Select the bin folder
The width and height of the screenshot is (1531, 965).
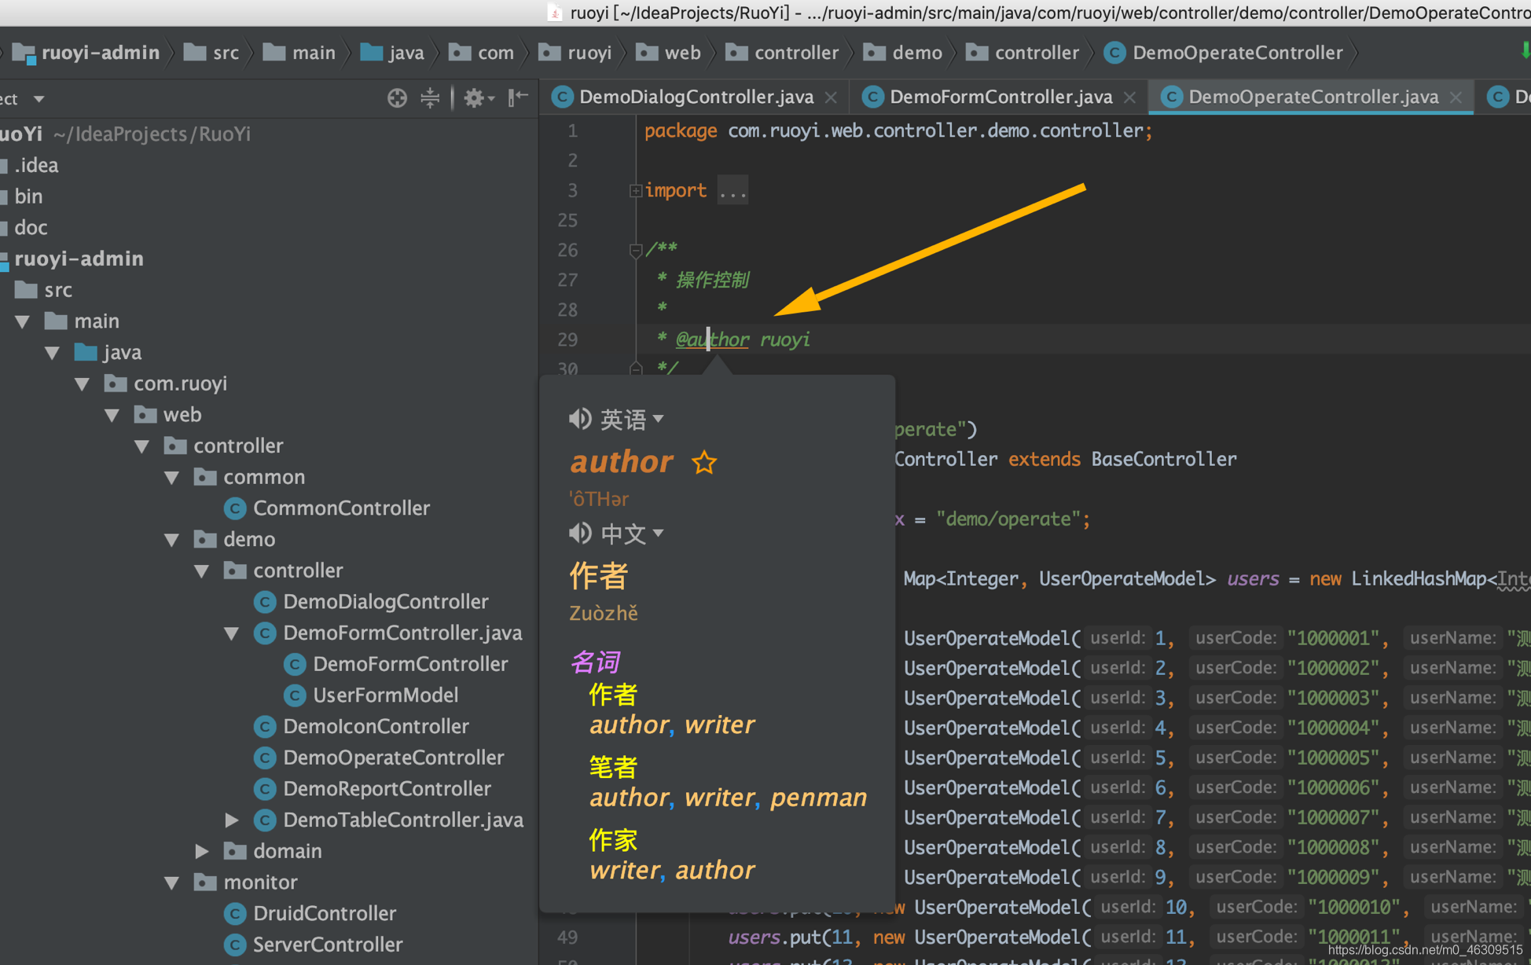coord(28,196)
